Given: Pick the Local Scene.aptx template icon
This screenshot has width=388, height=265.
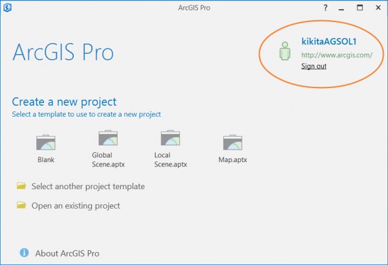Looking at the screenshot, I should [171, 138].
